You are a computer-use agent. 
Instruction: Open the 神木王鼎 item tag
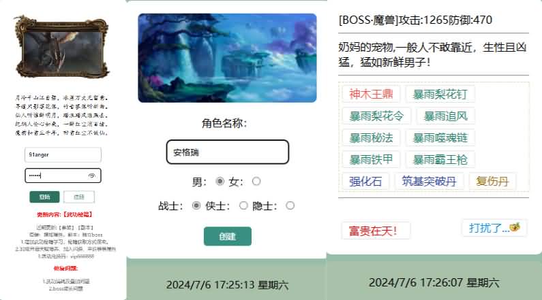point(372,94)
